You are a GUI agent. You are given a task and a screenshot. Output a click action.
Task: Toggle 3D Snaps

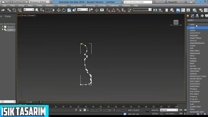pos(108,10)
